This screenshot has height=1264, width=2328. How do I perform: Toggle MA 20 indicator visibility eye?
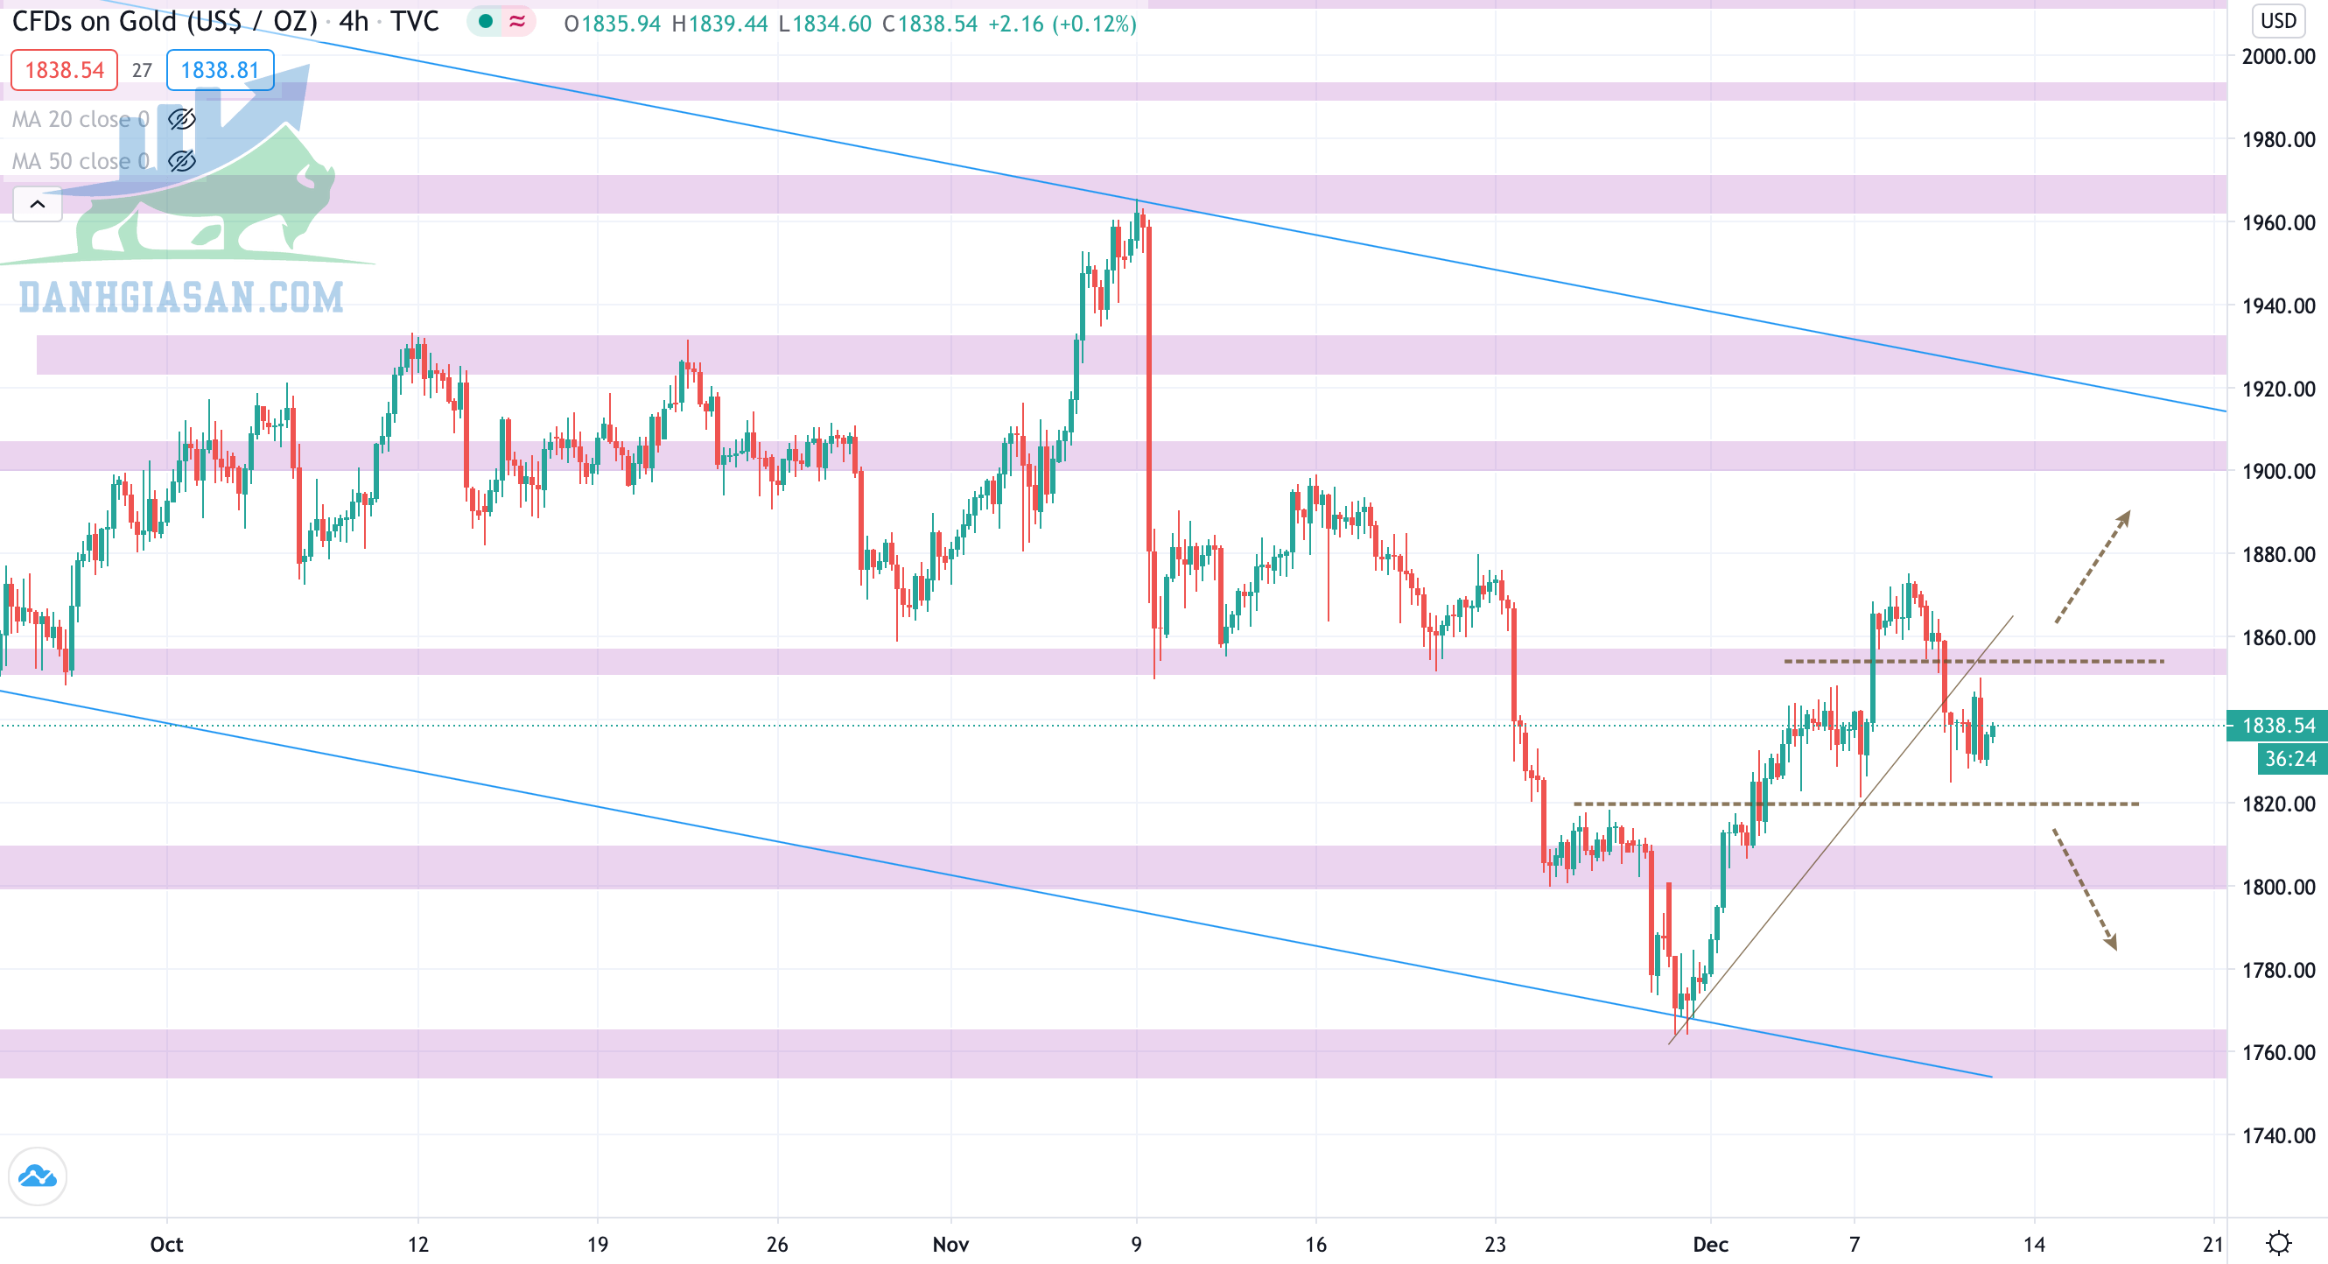click(x=182, y=119)
